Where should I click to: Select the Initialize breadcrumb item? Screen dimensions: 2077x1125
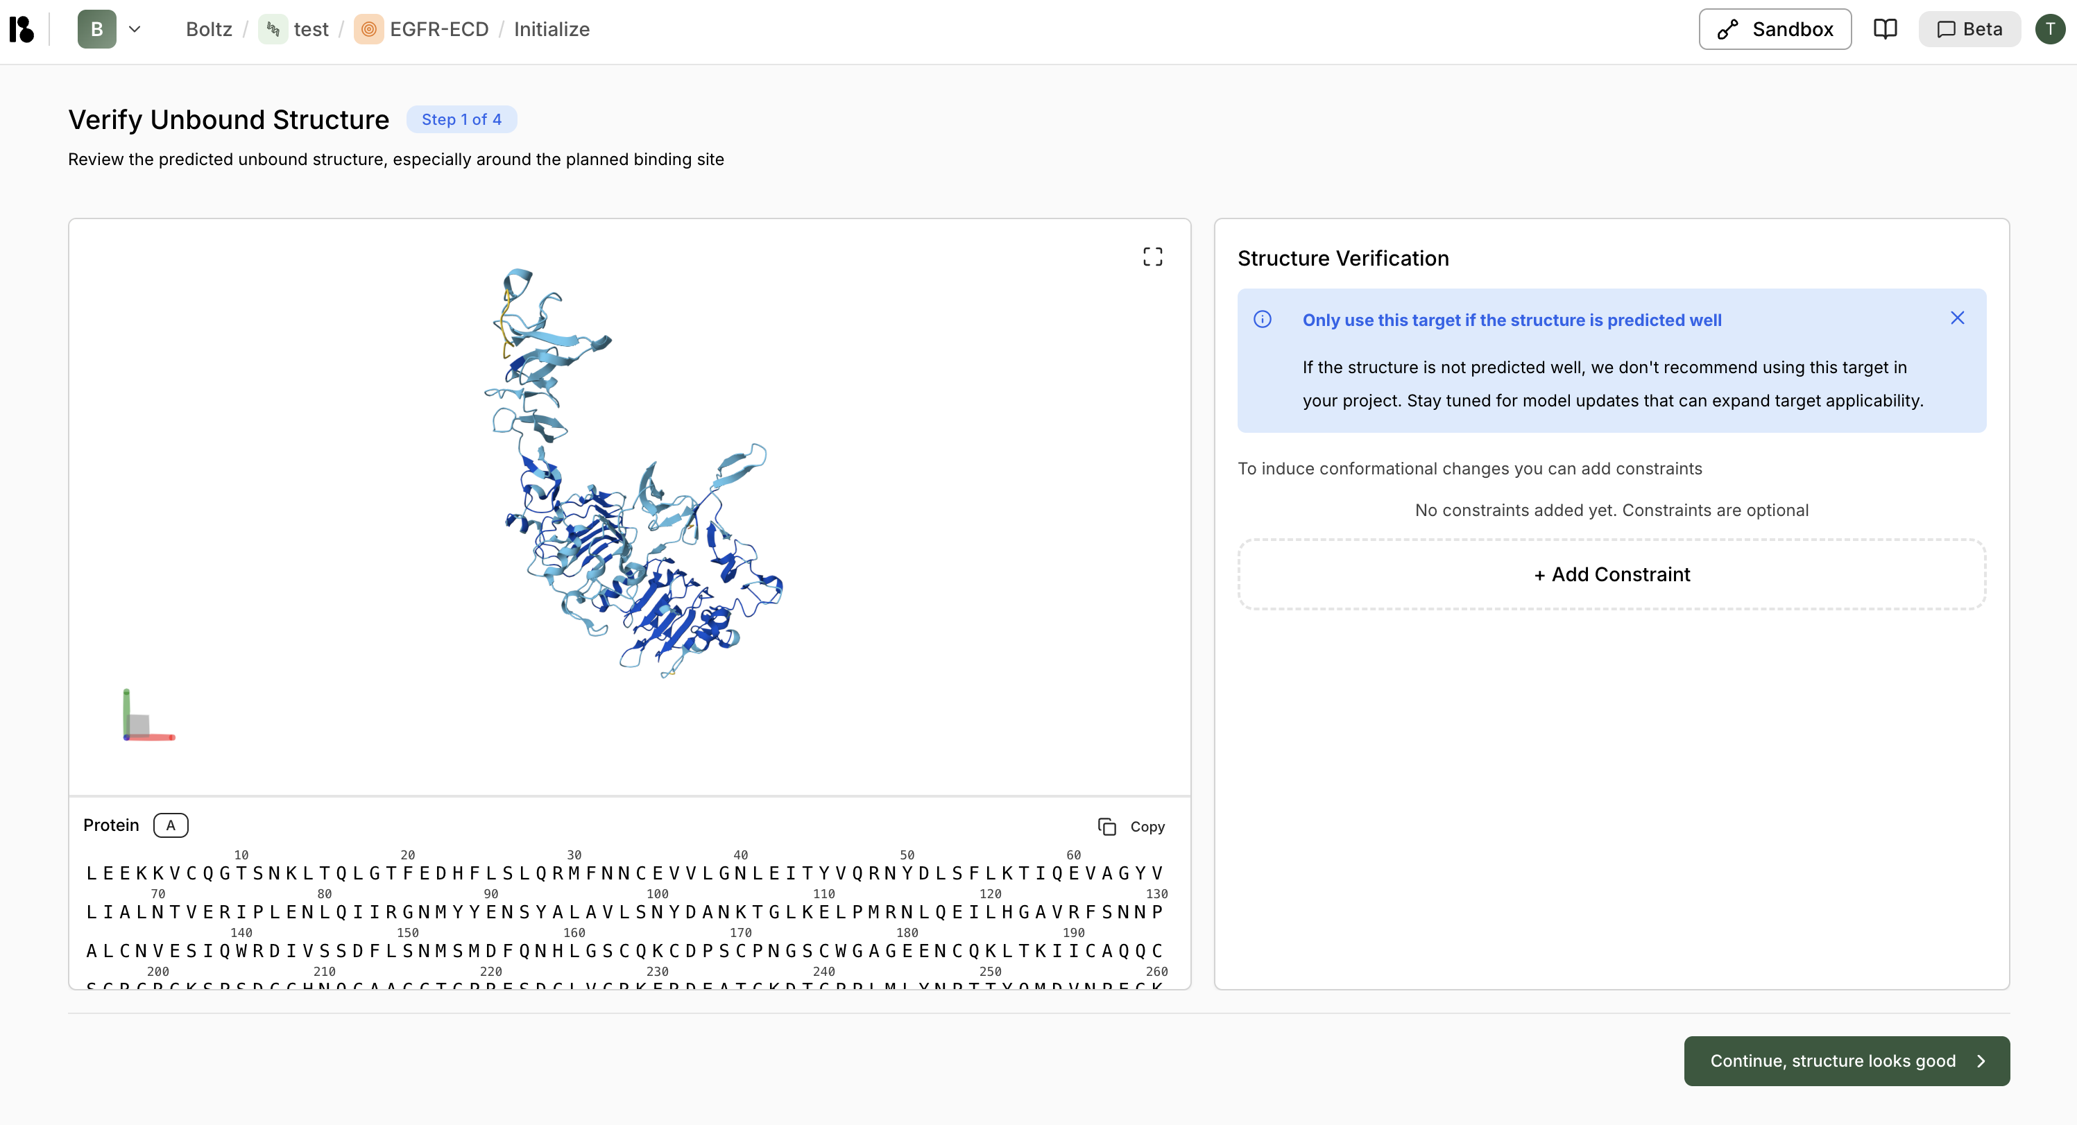[552, 29]
